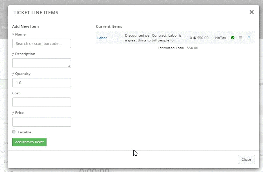Click the Cost input field
Viewport: 263px width, 172px height.
coord(42,102)
